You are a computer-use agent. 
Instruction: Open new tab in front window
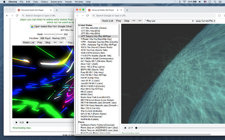pos(127,10)
